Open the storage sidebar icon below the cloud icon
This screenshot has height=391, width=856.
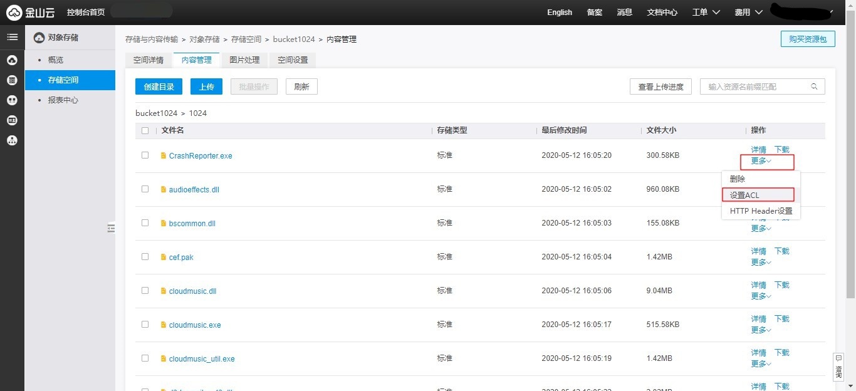pos(12,80)
